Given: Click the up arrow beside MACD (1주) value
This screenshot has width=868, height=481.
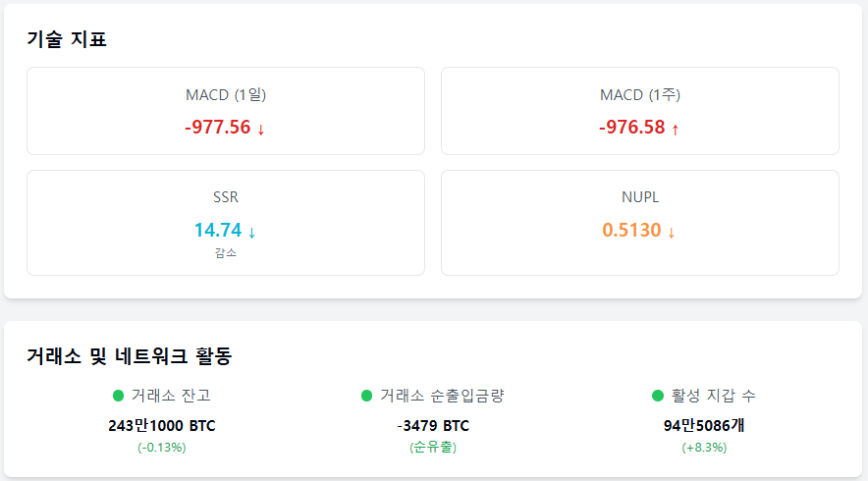Looking at the screenshot, I should 676,129.
